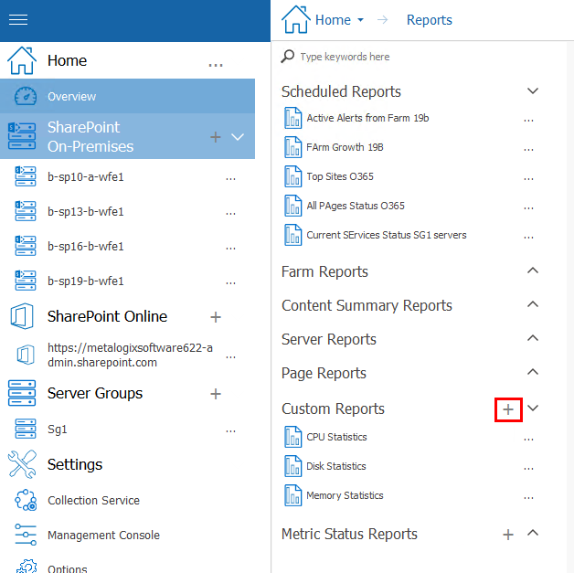Expand the Farm Reports section
Image resolution: width=574 pixels, height=573 pixels.
533,271
